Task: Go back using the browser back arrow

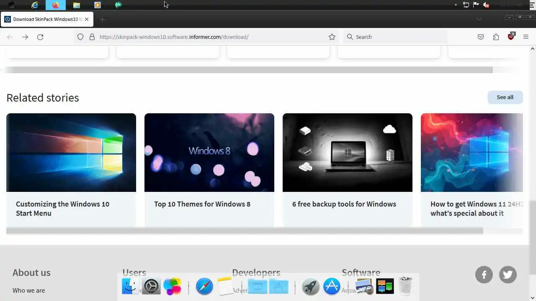Action: (10, 37)
